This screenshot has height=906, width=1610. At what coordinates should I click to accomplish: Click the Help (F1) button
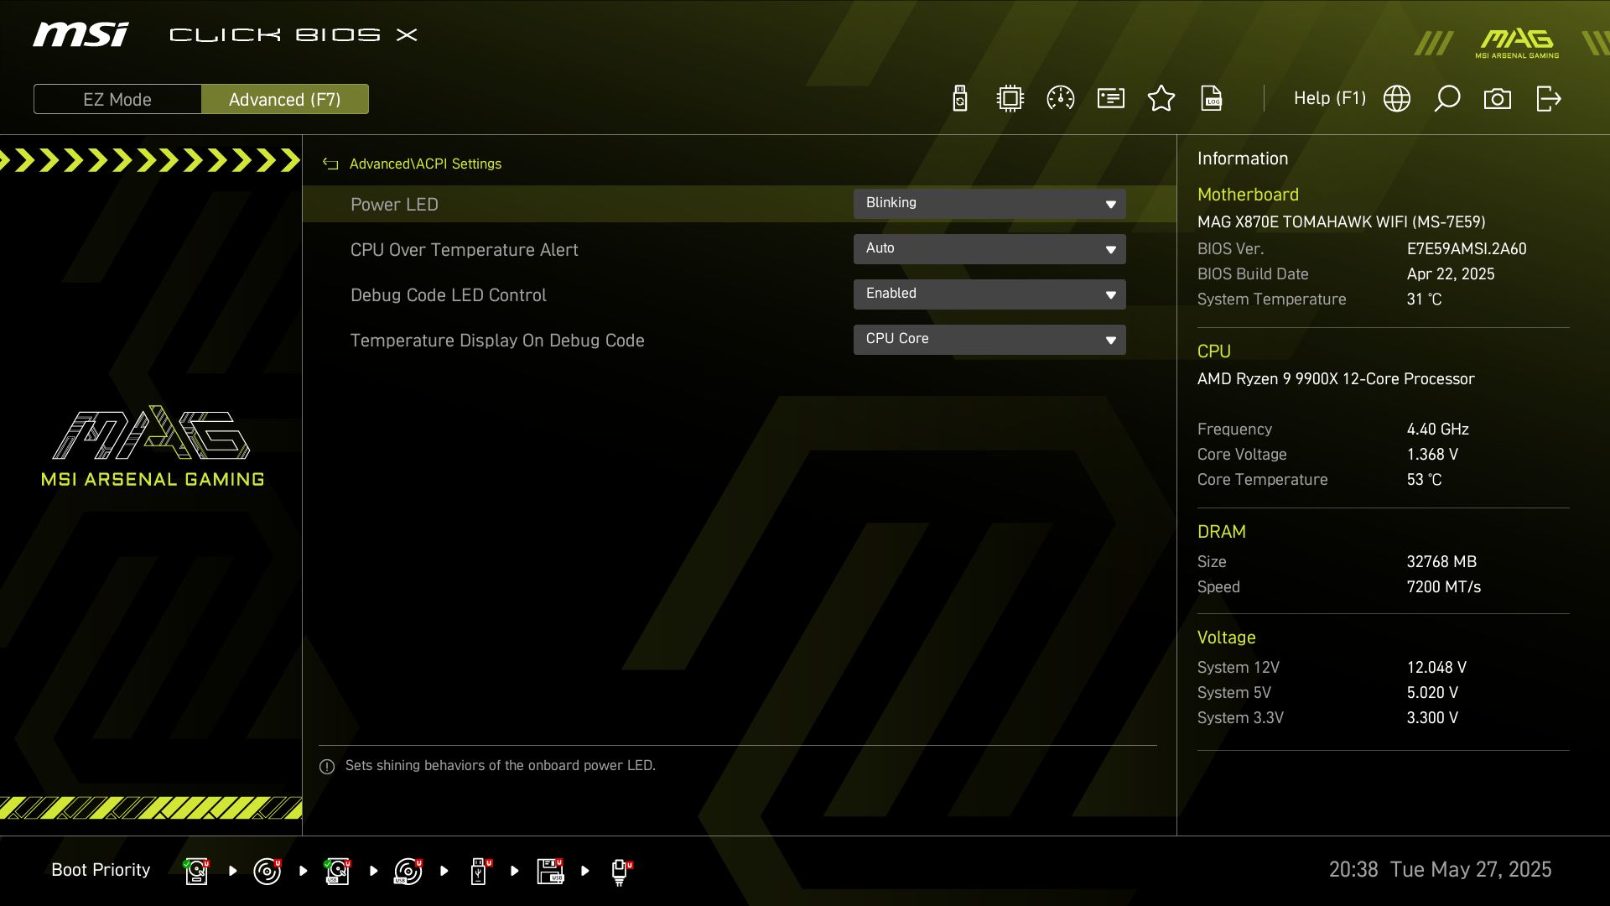[1329, 99]
